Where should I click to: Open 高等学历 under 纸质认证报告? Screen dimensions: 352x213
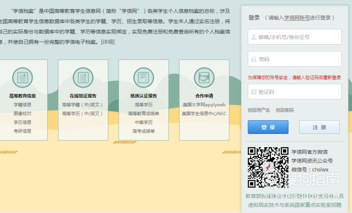coord(143,104)
